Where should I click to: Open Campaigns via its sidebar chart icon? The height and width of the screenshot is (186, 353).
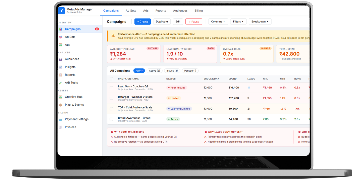[x=60, y=29]
